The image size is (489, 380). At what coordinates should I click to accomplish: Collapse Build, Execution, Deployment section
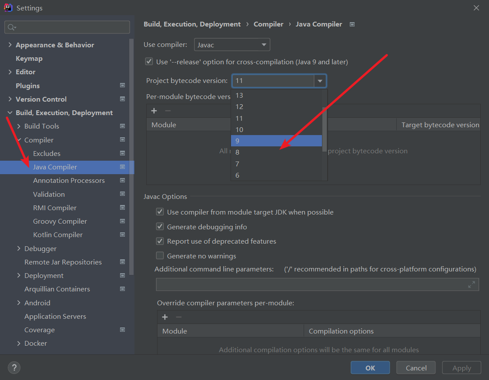tap(10, 112)
